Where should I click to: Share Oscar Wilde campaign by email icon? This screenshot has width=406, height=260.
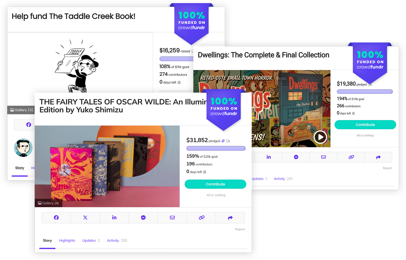pos(172,218)
